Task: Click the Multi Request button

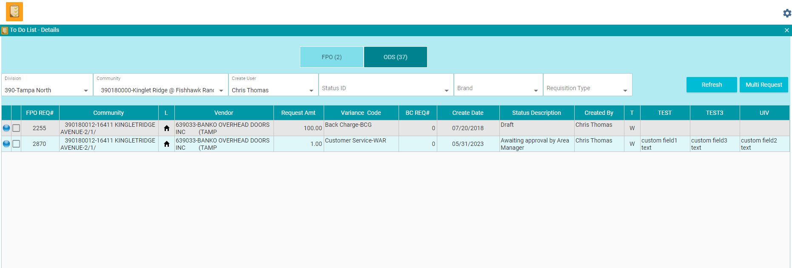Action: [x=764, y=85]
